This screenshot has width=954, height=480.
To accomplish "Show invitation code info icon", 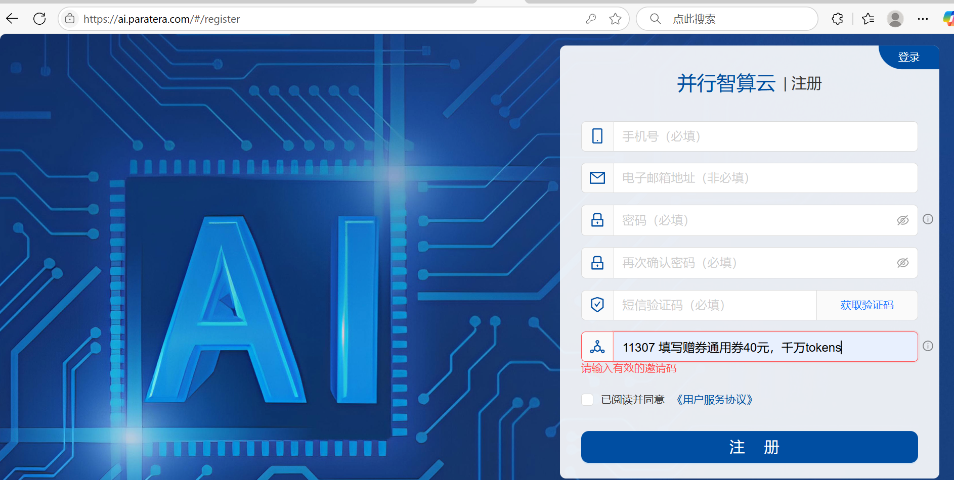I will (928, 346).
